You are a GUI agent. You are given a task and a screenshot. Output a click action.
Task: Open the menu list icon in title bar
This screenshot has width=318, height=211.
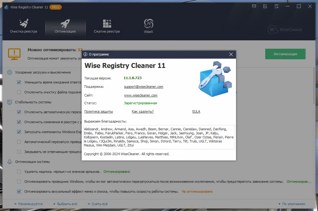[276, 6]
